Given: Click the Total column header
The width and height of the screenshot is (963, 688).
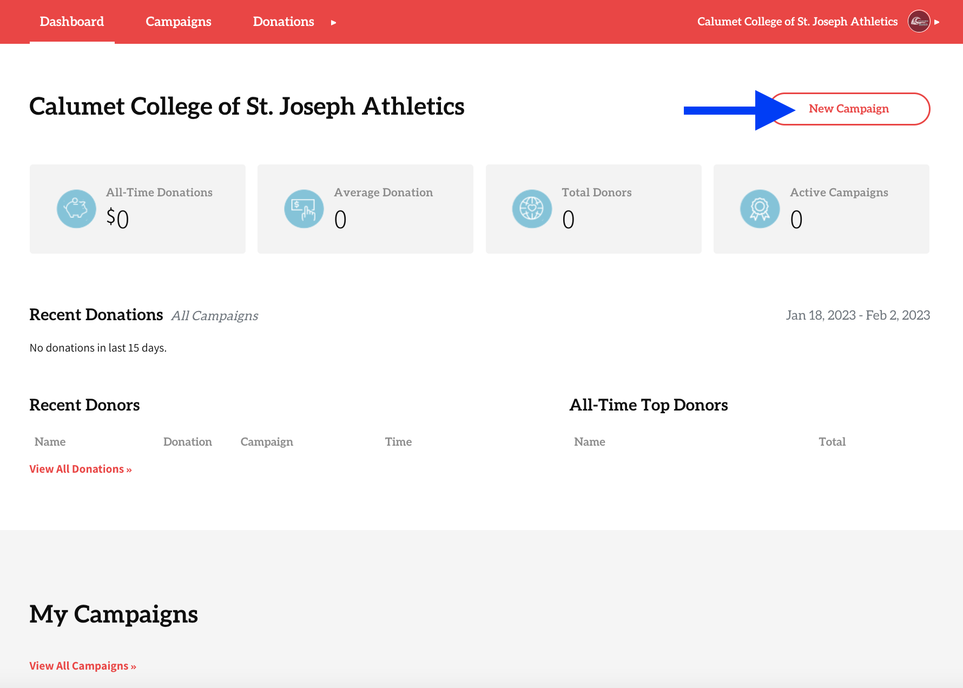Looking at the screenshot, I should (832, 442).
